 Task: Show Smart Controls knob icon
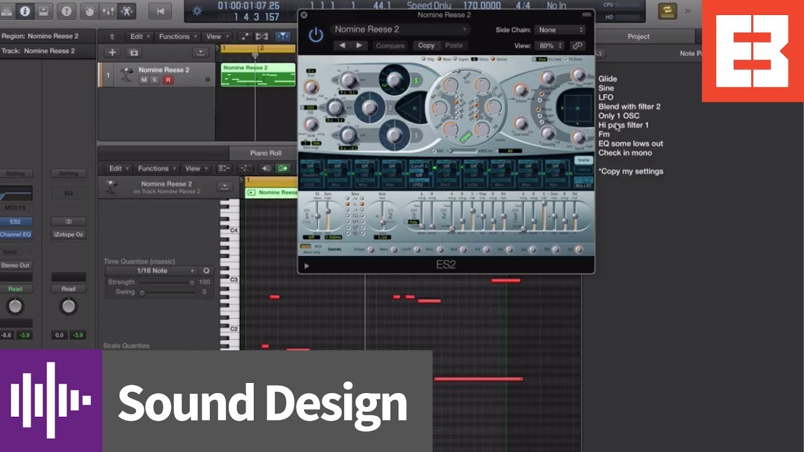(90, 11)
